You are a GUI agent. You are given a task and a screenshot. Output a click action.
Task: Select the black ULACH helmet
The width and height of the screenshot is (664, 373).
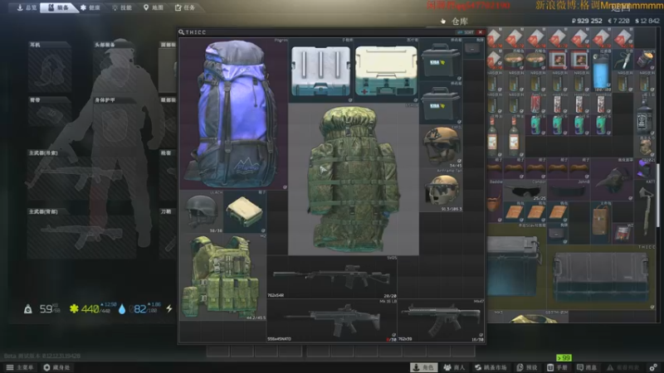click(202, 211)
